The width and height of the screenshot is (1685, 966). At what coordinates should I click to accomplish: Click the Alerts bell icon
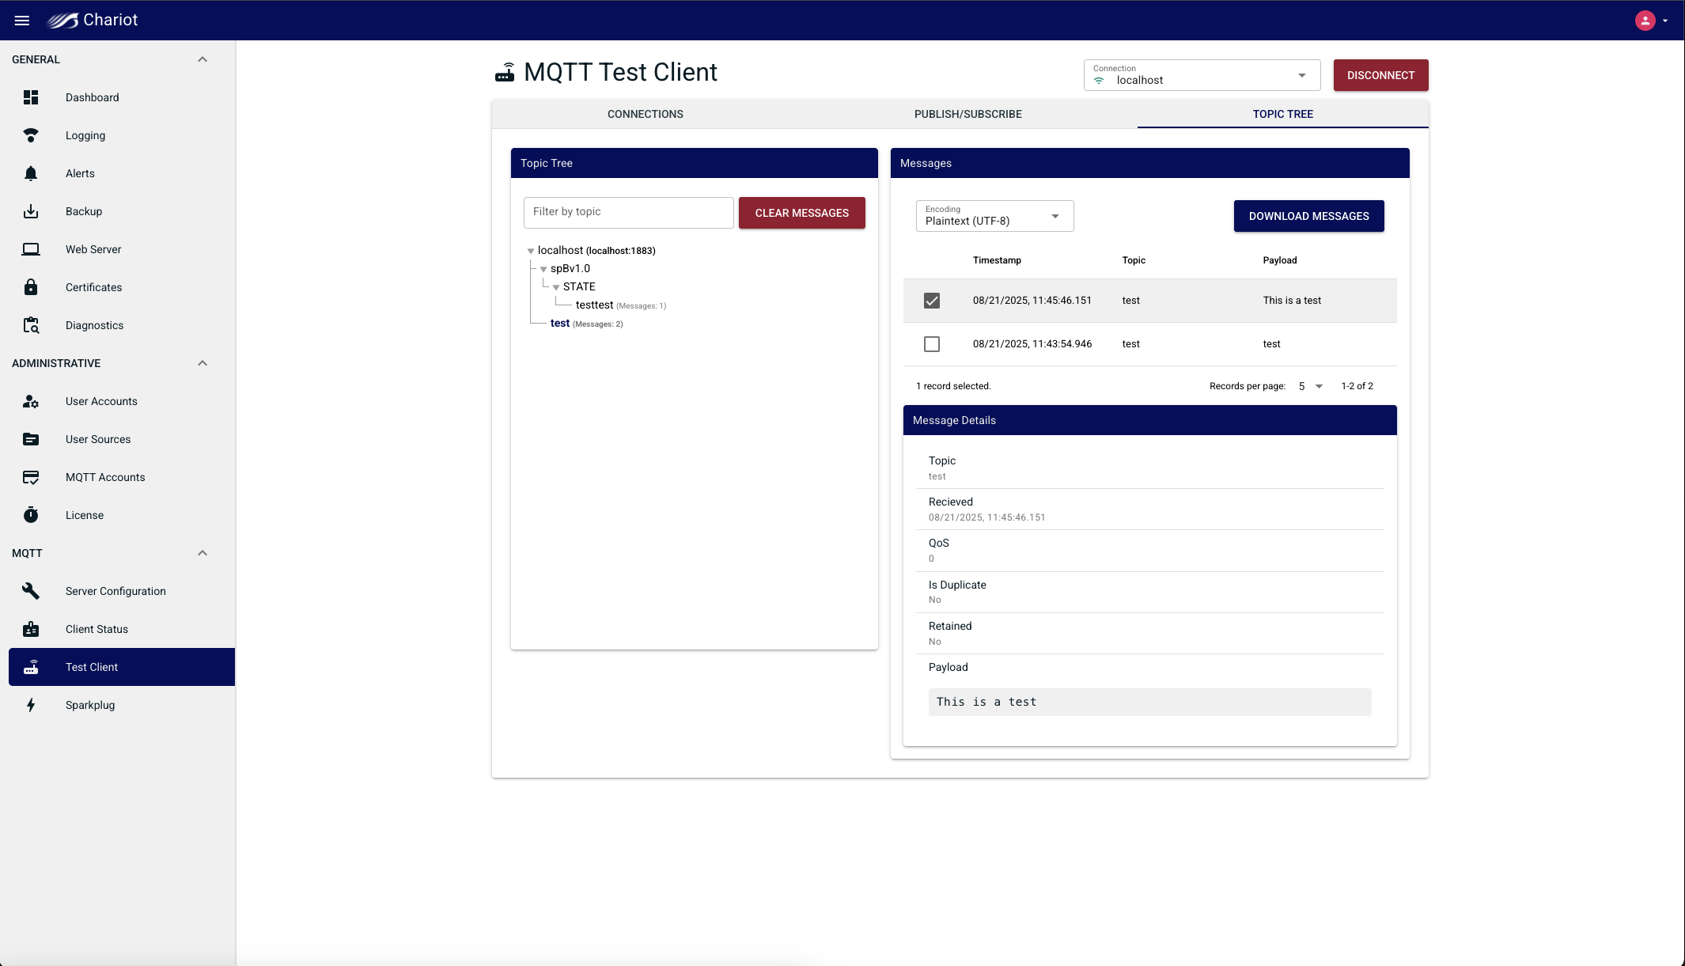[x=31, y=173]
